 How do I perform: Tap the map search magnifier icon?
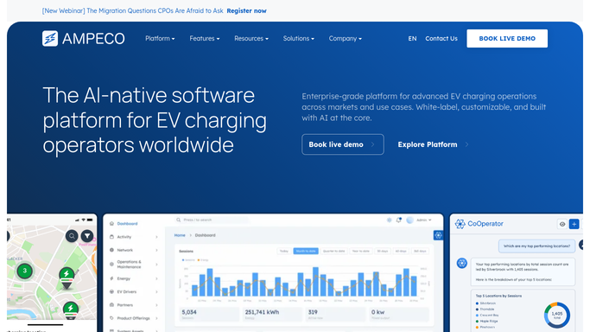72,236
